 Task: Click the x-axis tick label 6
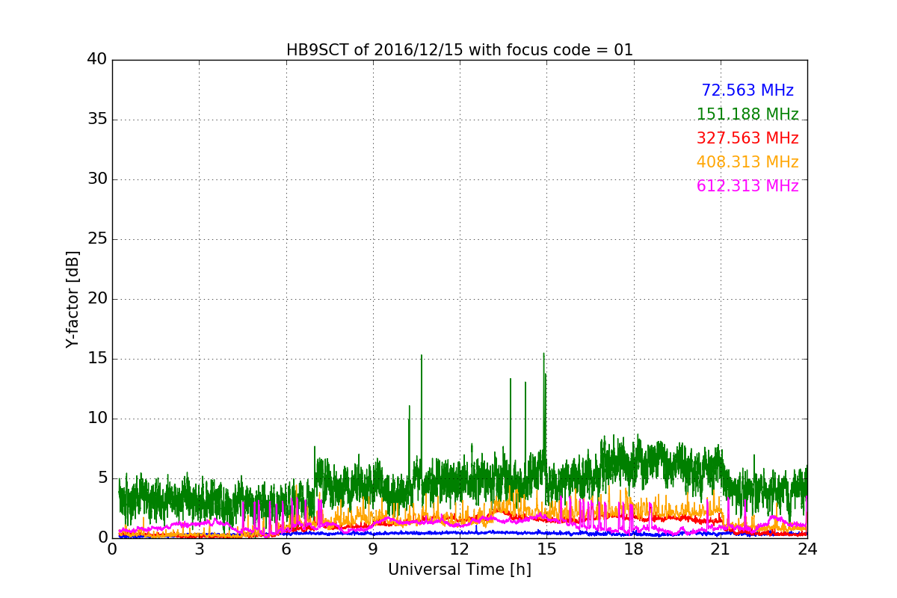point(286,549)
